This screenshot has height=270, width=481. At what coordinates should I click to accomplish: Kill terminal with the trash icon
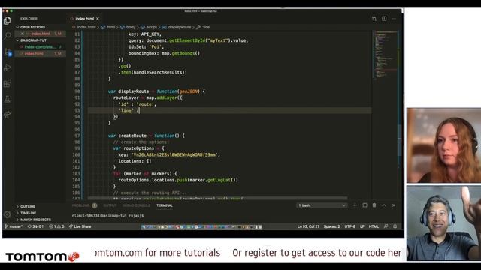(x=374, y=205)
